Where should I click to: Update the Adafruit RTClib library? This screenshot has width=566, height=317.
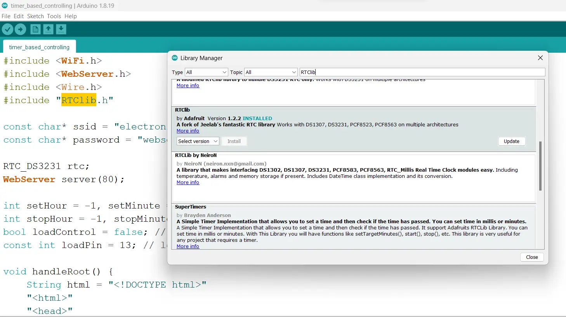(x=511, y=141)
